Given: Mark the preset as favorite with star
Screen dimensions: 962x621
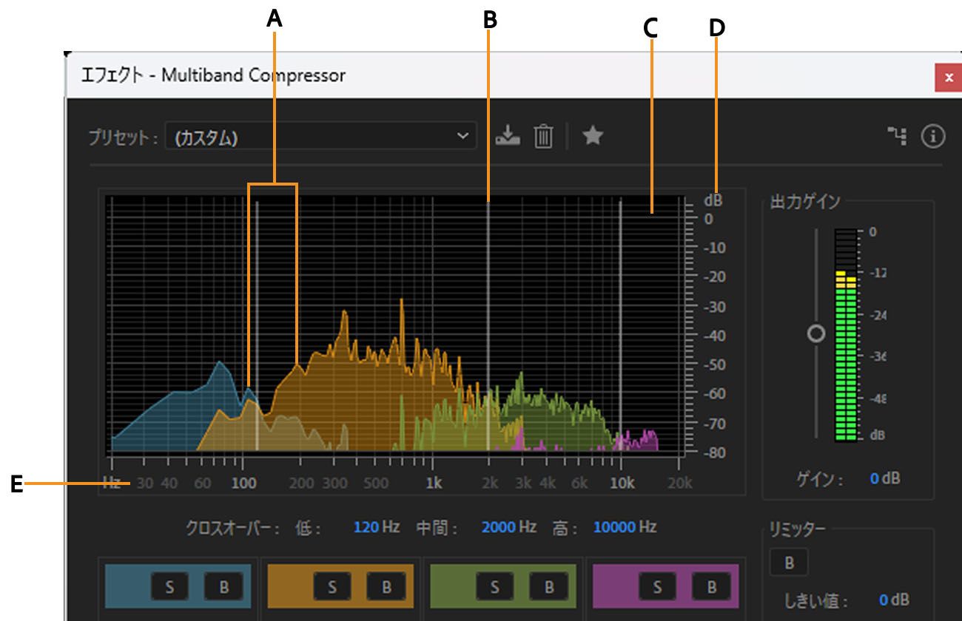Looking at the screenshot, I should click(x=593, y=135).
